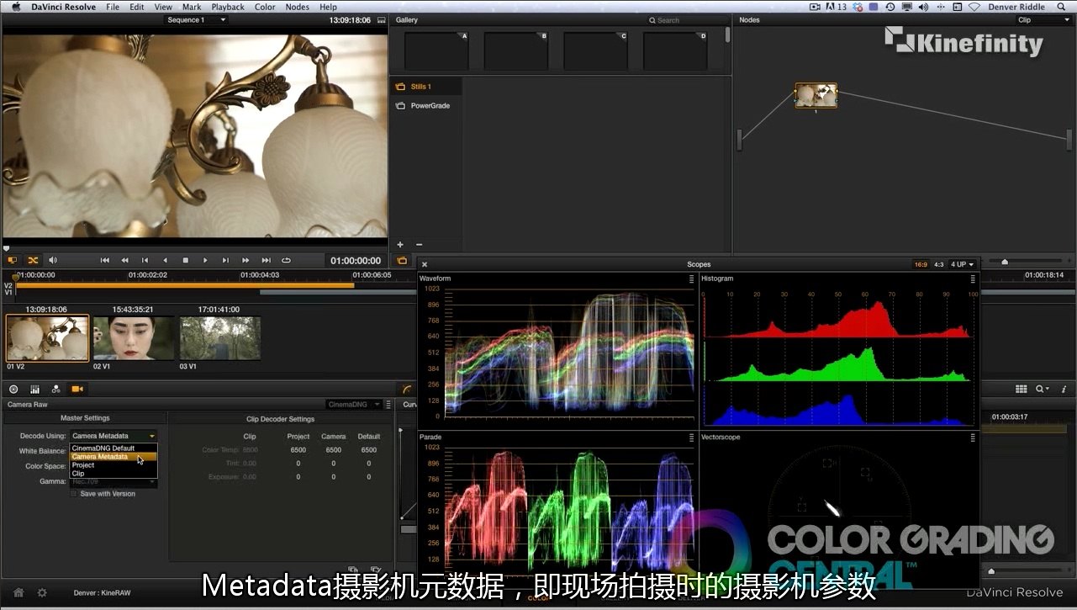Screen dimensions: 1077x610
Task: Open the Nodes menu in menu bar
Action: click(297, 7)
